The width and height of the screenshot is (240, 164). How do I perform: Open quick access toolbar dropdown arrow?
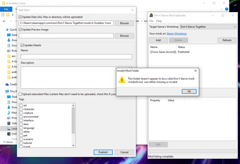(13, 15)
